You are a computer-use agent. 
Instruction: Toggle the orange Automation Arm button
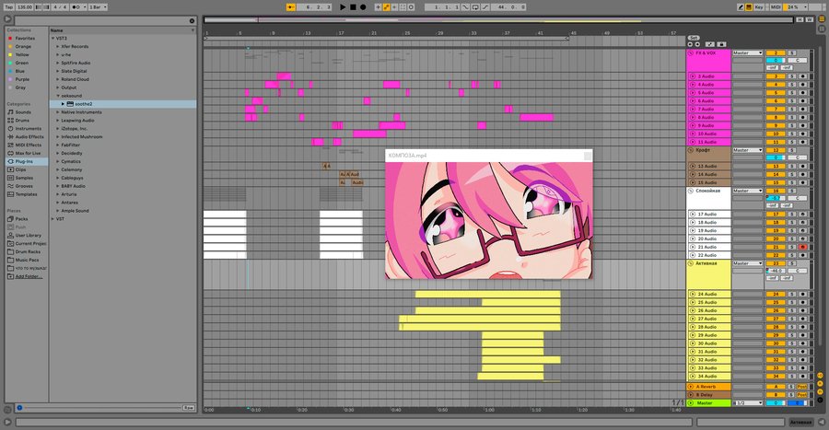(386, 6)
